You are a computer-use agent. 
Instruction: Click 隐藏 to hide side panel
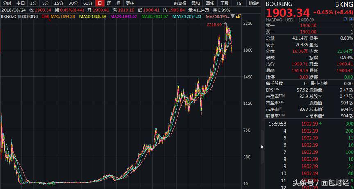coord(254,3)
